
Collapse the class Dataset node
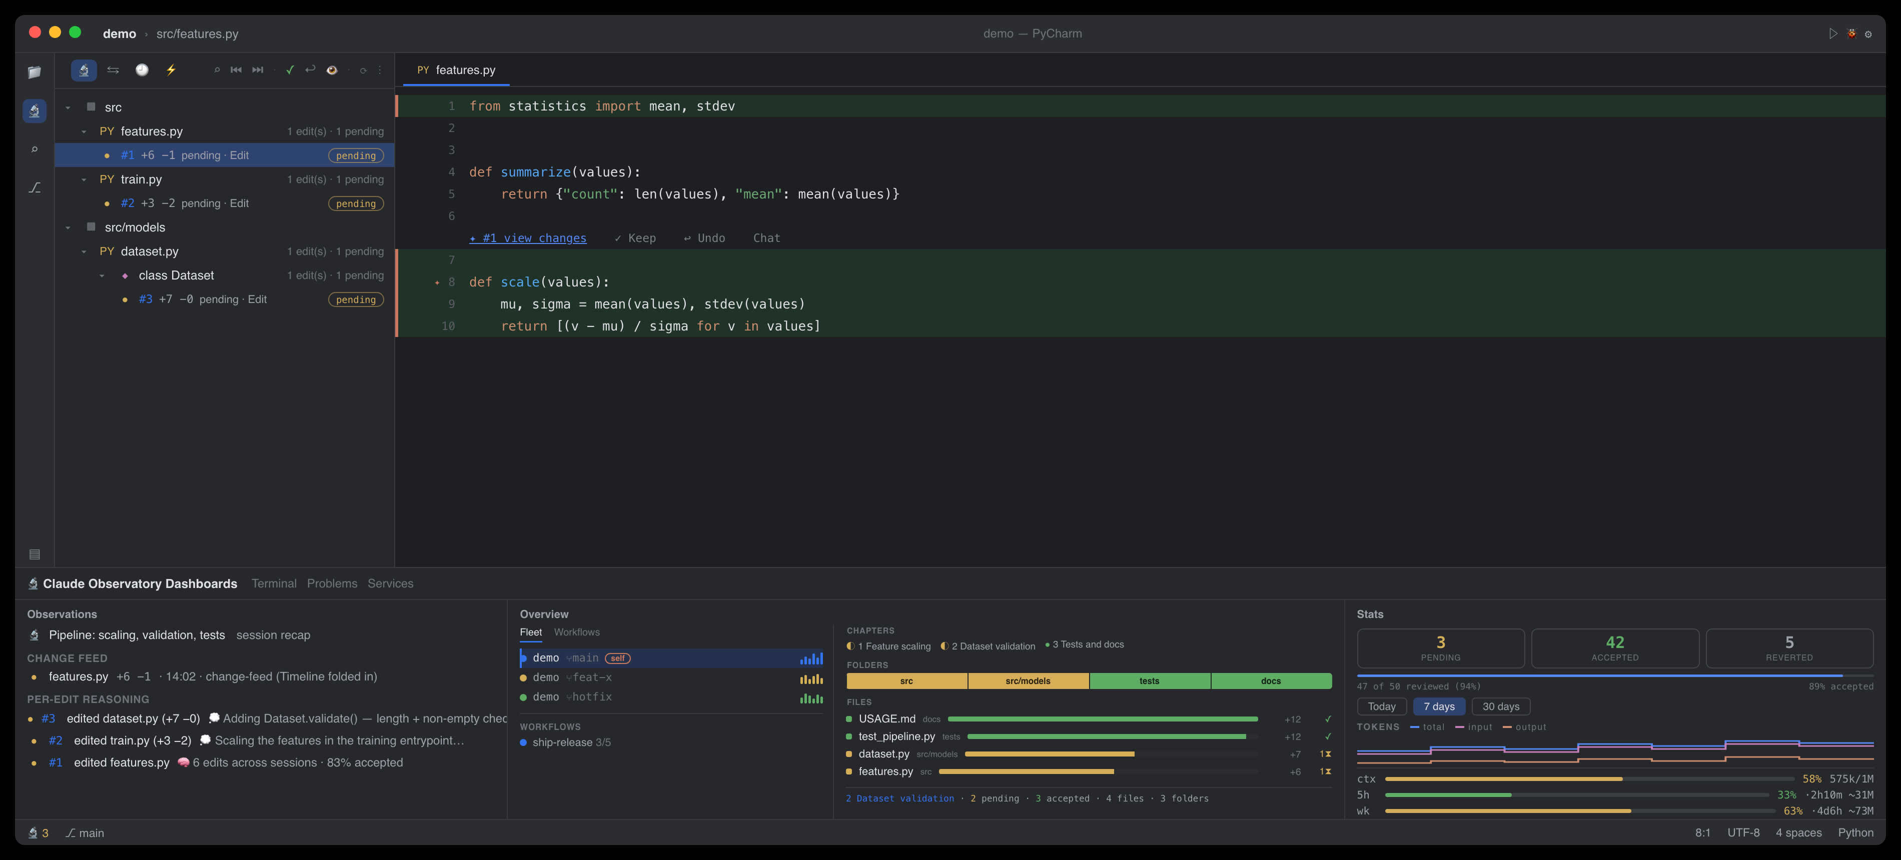point(102,275)
